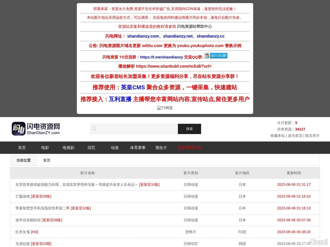Open the 英皇CMS link in the announcement
Screen dimensions: 330x247
pos(133,87)
